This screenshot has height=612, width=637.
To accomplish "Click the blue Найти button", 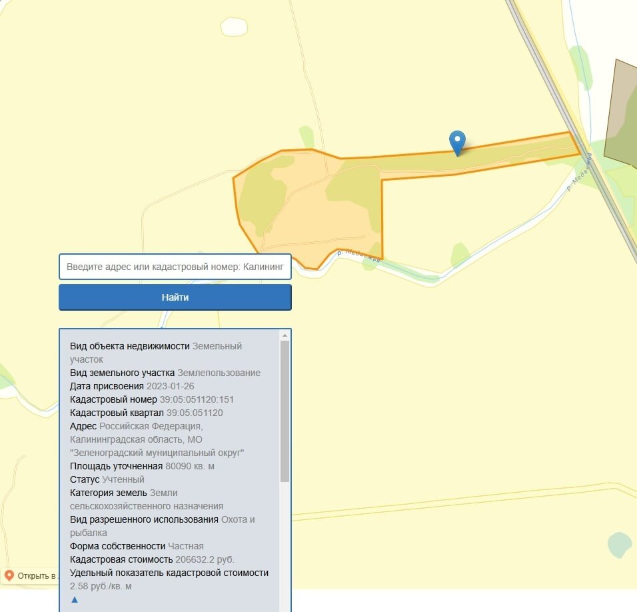I will [175, 297].
